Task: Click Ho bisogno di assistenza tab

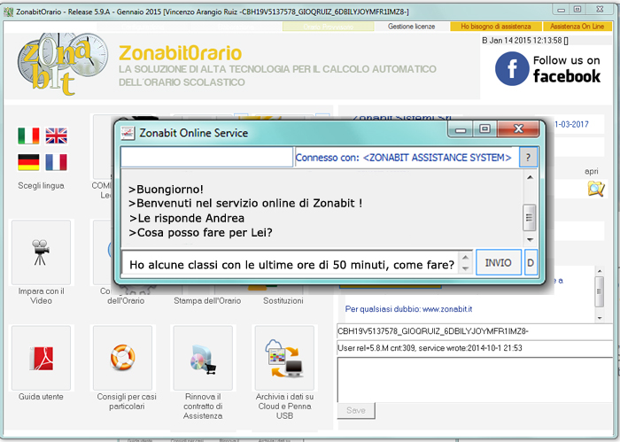Action: [x=495, y=27]
